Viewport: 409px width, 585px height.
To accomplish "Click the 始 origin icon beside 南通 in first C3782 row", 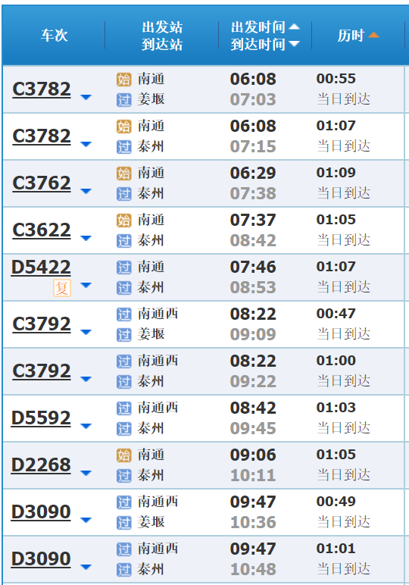I will (x=123, y=80).
